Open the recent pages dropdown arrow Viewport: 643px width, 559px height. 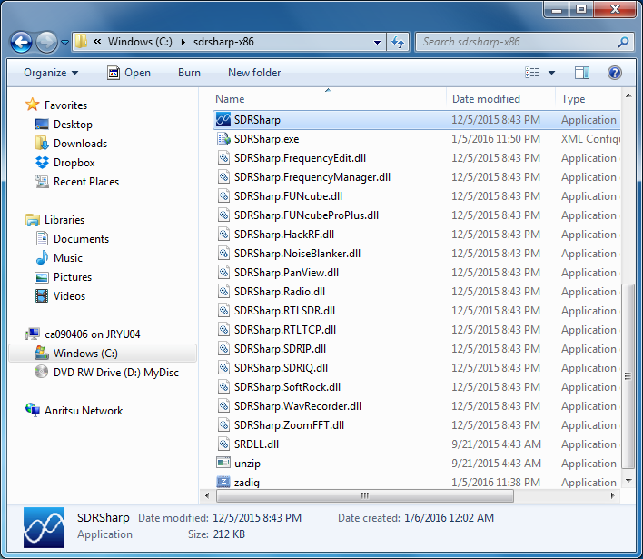(64, 42)
